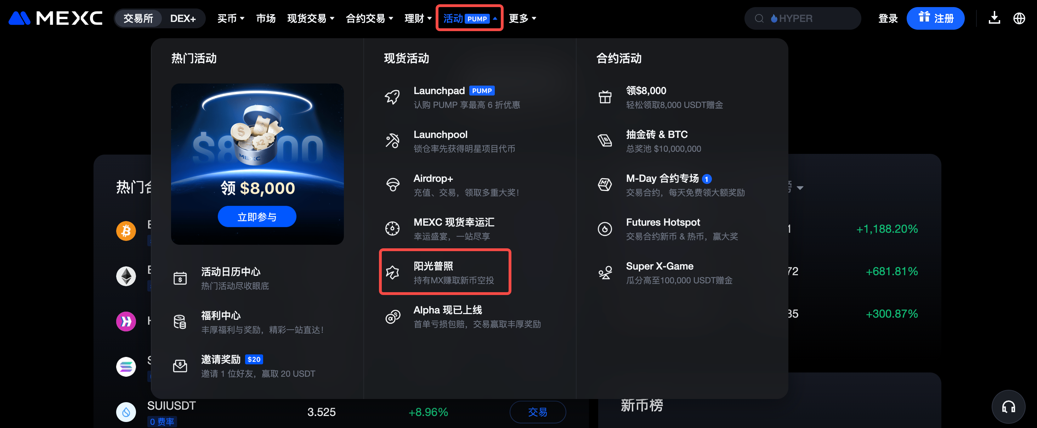Focus the HYPER search field
The width and height of the screenshot is (1037, 428).
point(802,18)
